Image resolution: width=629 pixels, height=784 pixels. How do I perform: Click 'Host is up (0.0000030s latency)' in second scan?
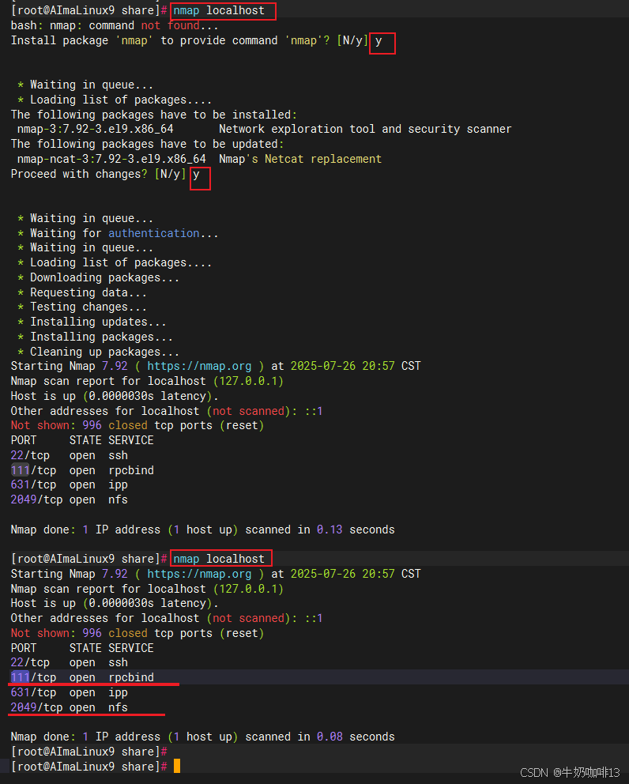coord(115,604)
